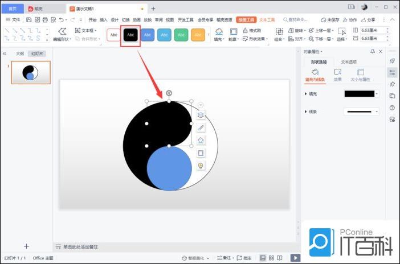The height and width of the screenshot is (264, 400).
Task: Open the help icon in right sidebar
Action: click(392, 108)
